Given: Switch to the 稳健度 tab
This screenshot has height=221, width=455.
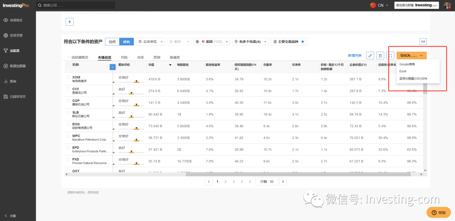Looking at the screenshot, I should coord(175,57).
